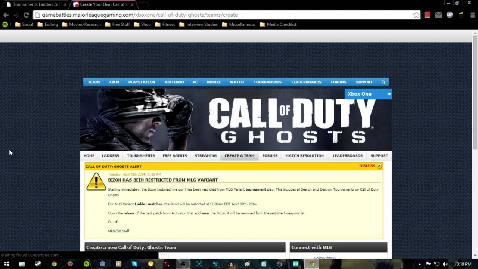The height and width of the screenshot is (269, 478).
Task: Open the Shop bookmarks folder
Action: (x=143, y=24)
